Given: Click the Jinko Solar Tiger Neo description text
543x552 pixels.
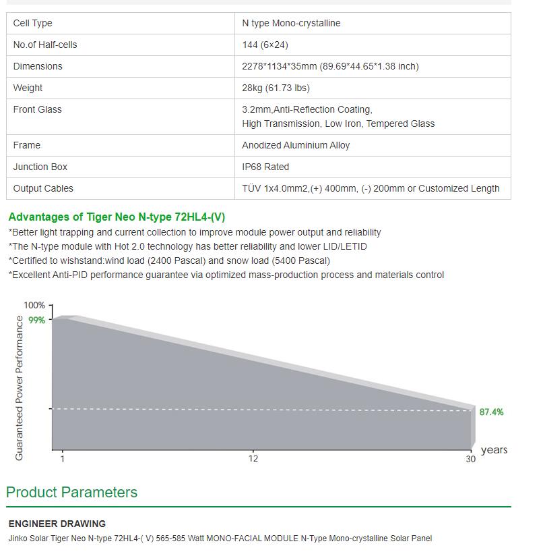Looking at the screenshot, I should click(x=220, y=539).
